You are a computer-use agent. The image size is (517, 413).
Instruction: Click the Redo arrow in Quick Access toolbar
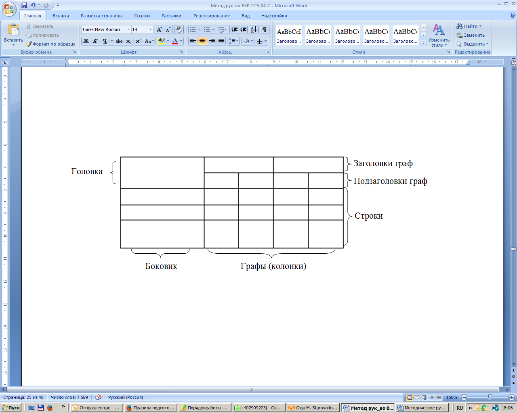[46, 5]
